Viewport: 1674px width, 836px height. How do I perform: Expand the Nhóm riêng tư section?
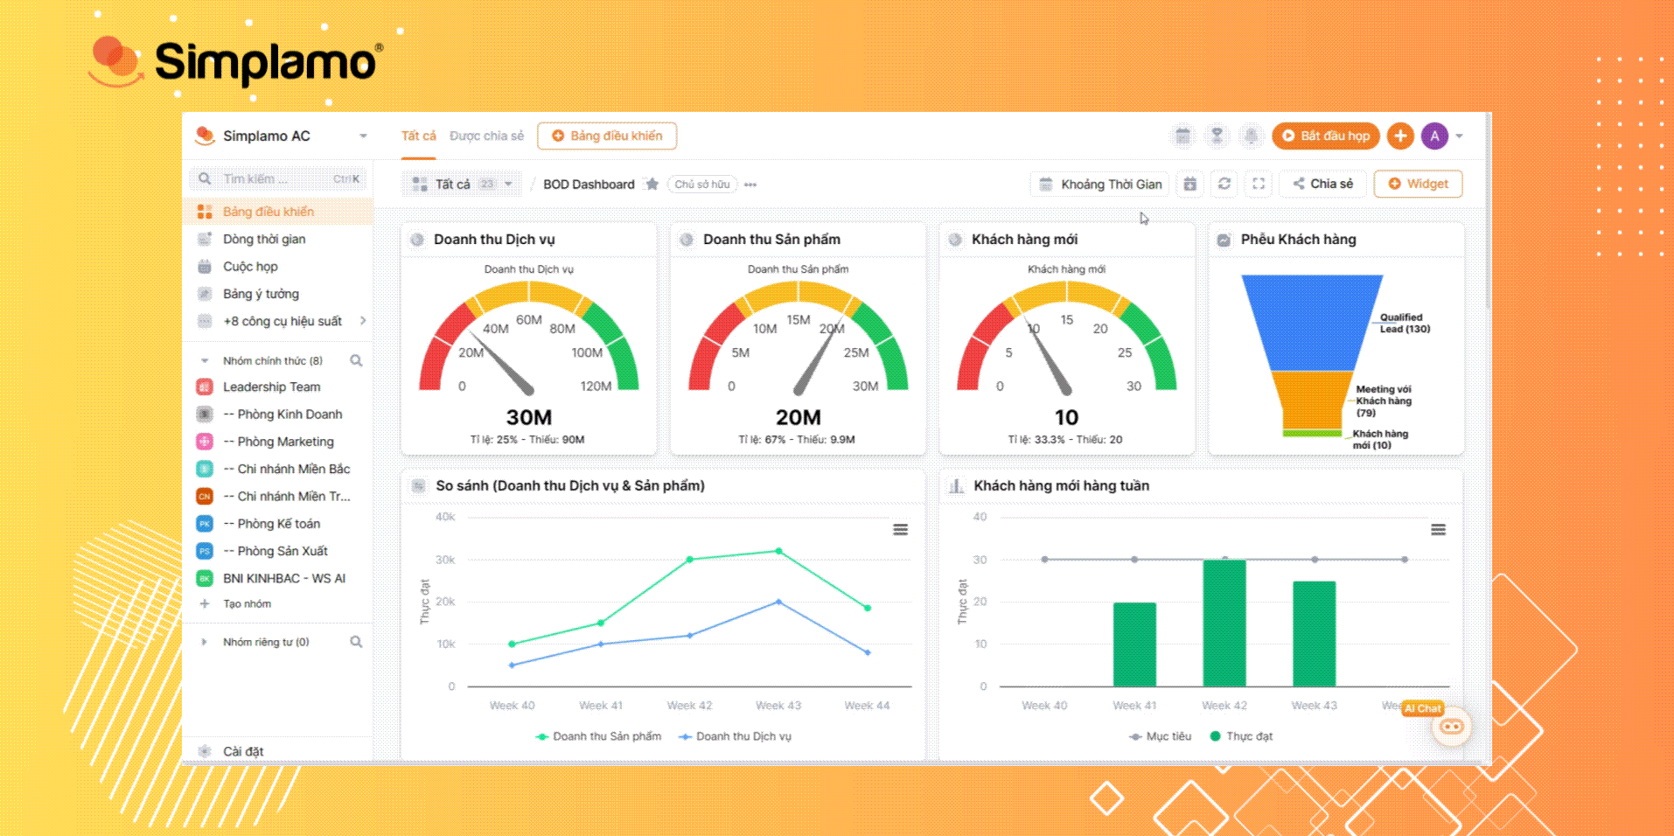click(x=205, y=642)
